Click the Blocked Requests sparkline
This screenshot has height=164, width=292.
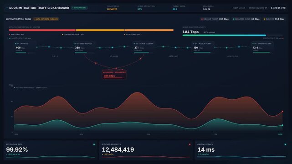click(x=146, y=157)
